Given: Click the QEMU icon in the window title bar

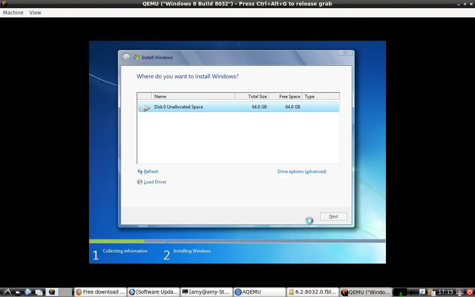Looking at the screenshot, I should (4, 4).
